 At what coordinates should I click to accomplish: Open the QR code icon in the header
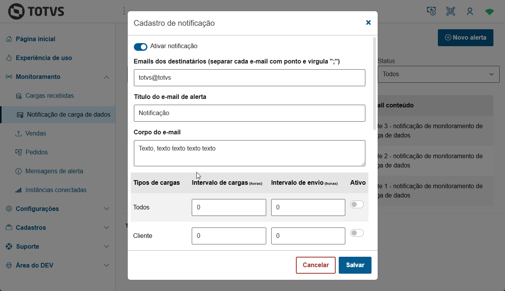tap(450, 11)
